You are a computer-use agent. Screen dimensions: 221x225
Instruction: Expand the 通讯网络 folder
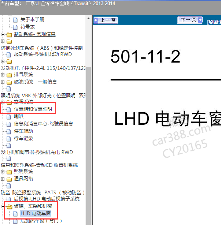pos(3,179)
